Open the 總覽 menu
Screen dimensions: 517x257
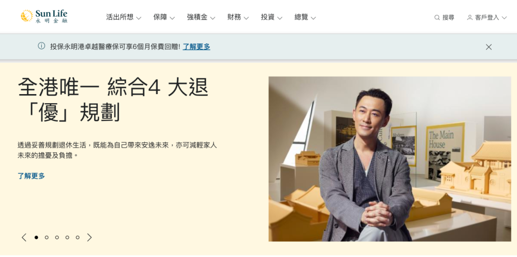click(305, 18)
